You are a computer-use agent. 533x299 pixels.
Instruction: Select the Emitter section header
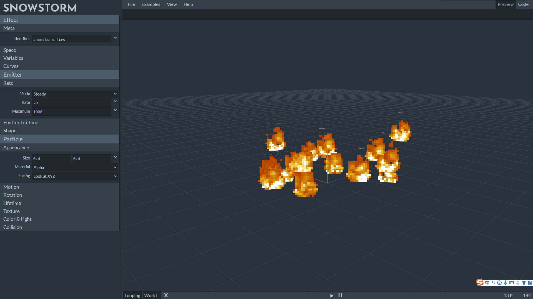pyautogui.click(x=60, y=75)
